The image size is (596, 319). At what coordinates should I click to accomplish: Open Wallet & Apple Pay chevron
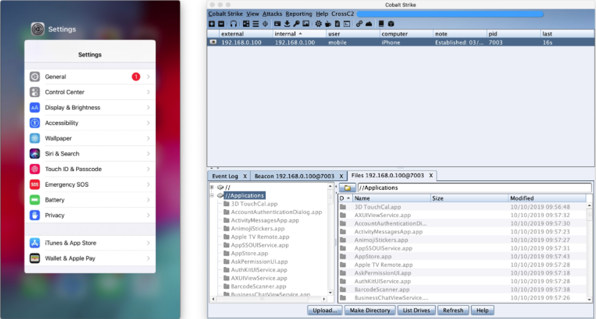click(x=149, y=258)
